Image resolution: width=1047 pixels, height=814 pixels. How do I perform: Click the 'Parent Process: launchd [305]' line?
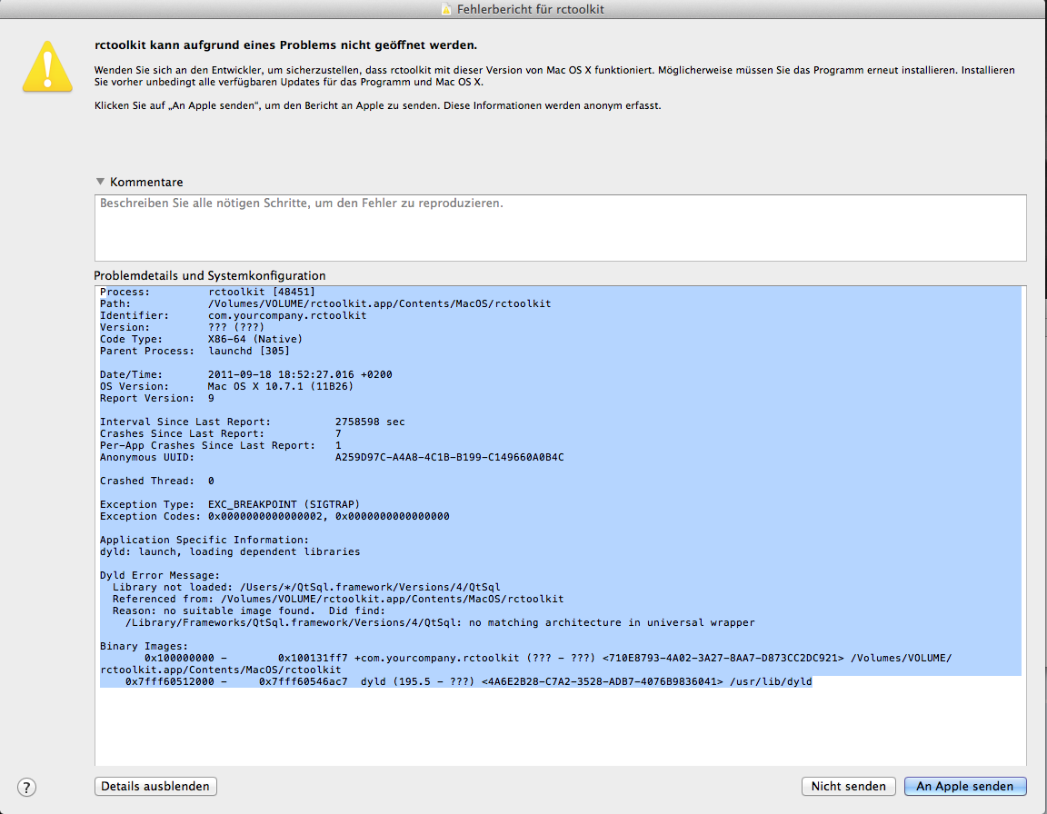click(x=195, y=351)
